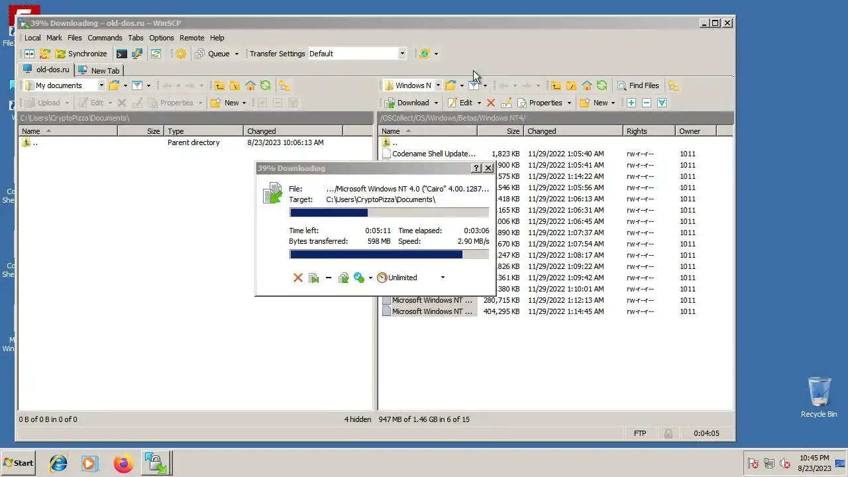Click the local panel parent directory icon

(219, 85)
